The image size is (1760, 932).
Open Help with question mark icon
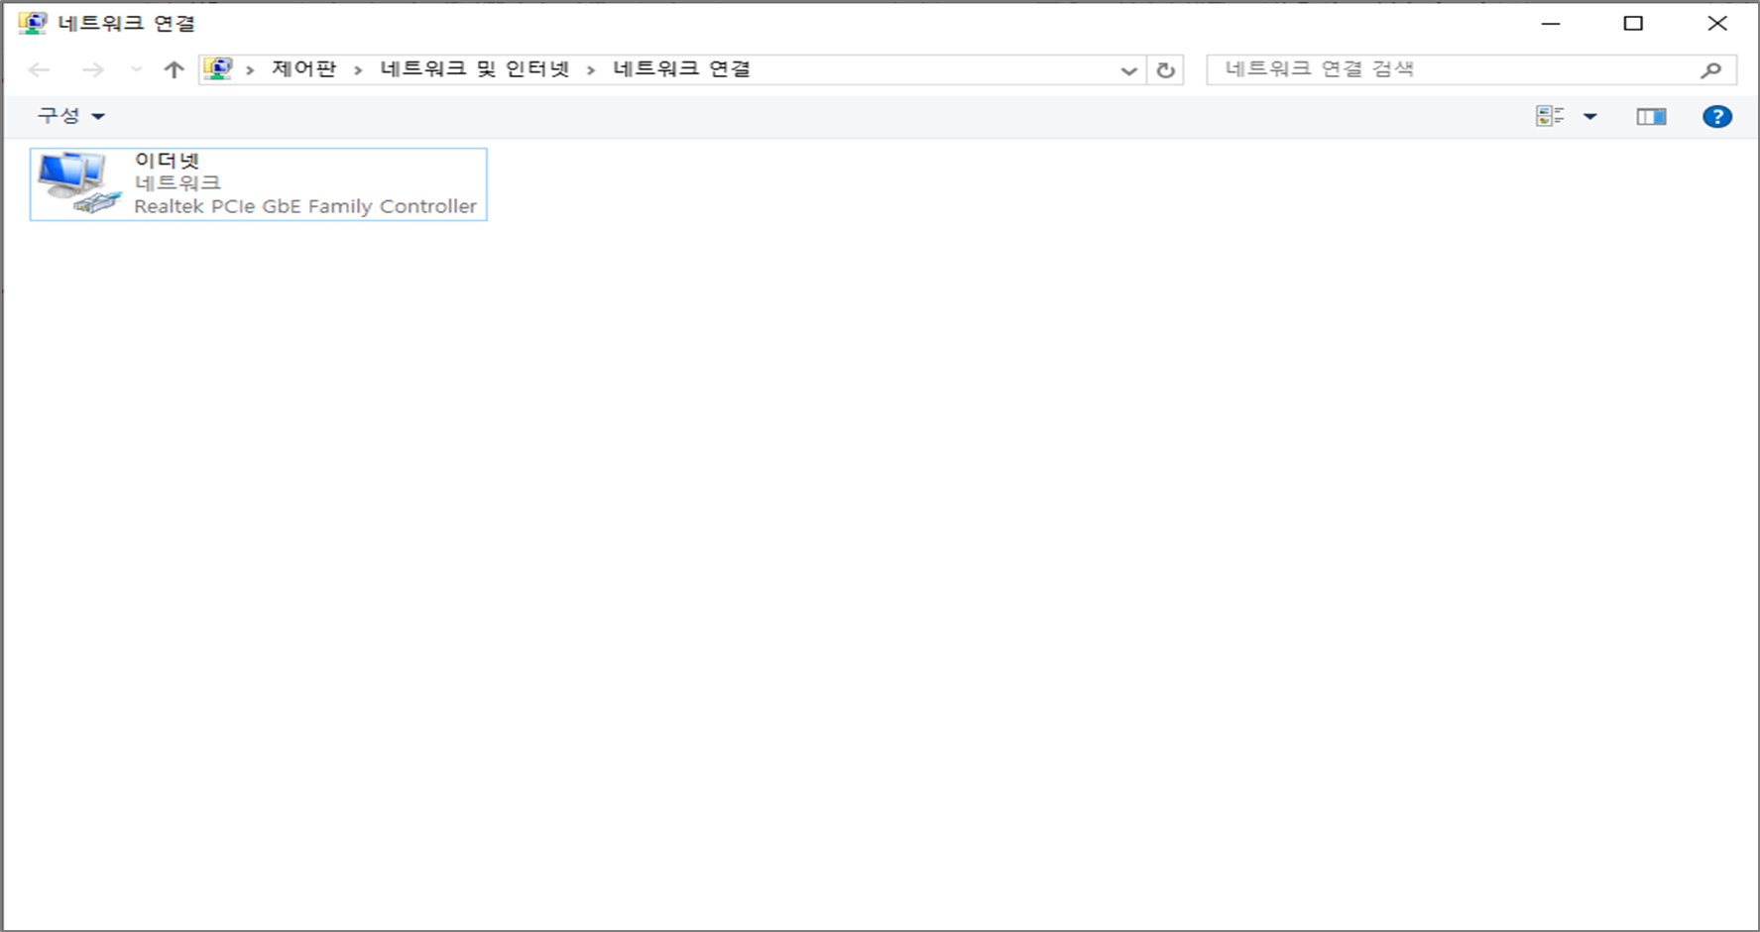(1717, 117)
